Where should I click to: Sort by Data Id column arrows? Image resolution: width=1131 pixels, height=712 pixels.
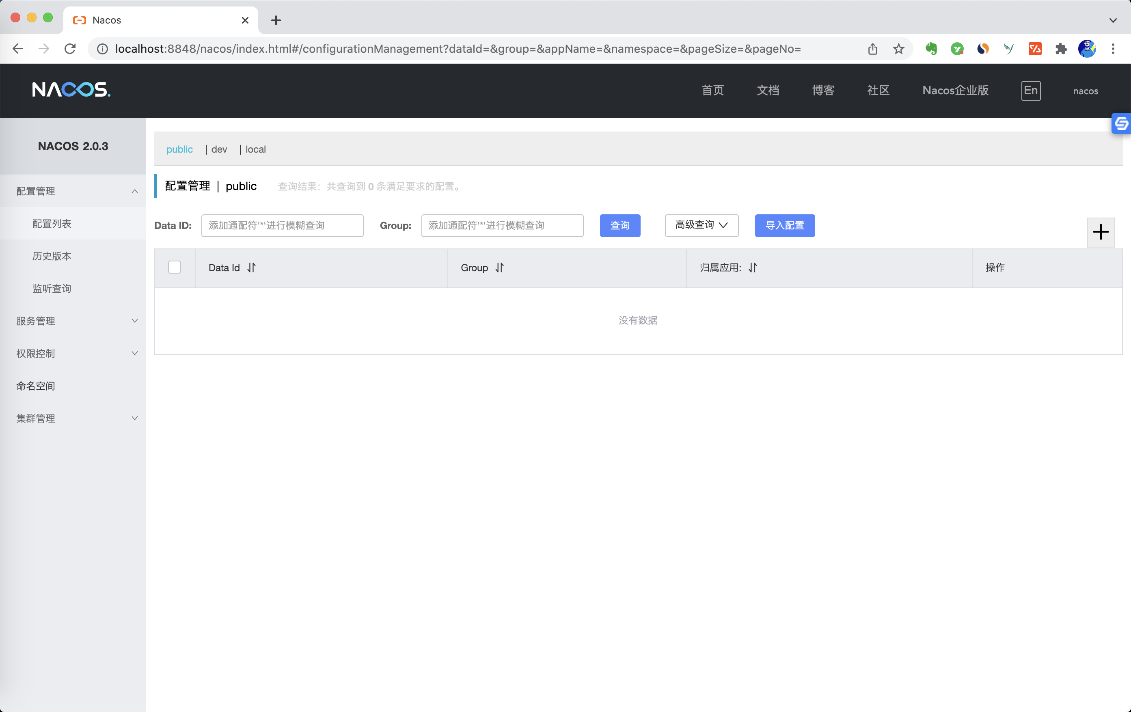[x=251, y=268]
